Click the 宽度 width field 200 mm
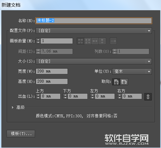Screen dimensions: 161x148 point(52,71)
